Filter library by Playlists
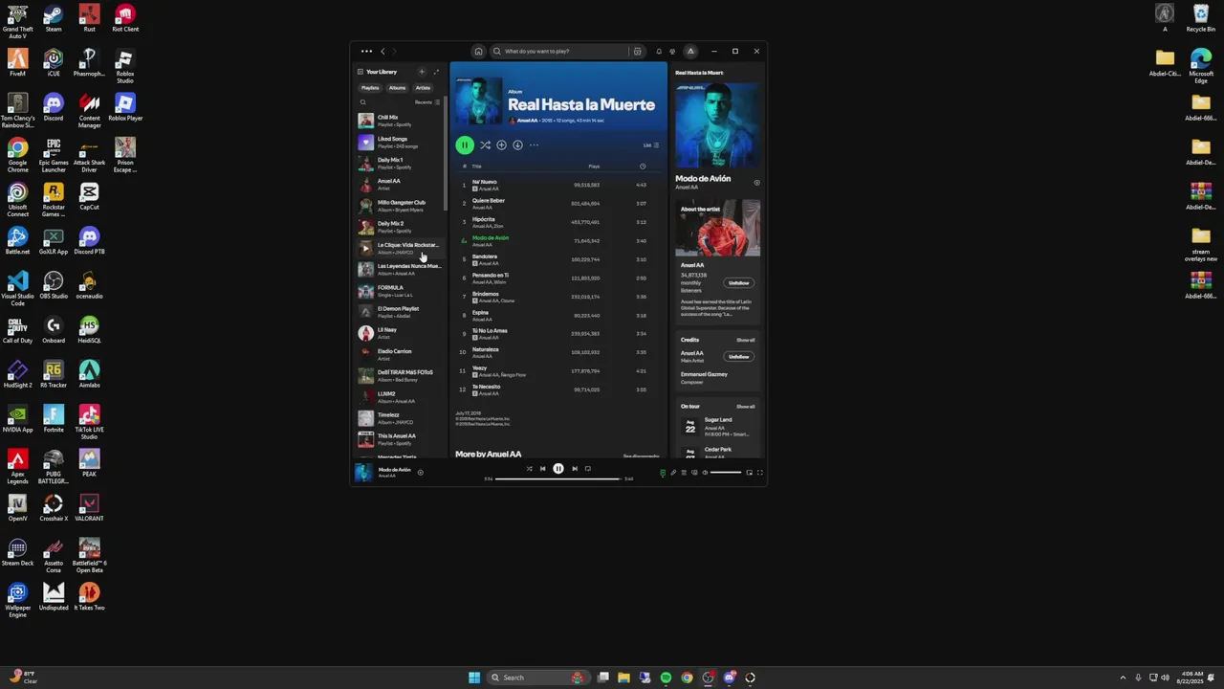The image size is (1224, 689). 370,88
